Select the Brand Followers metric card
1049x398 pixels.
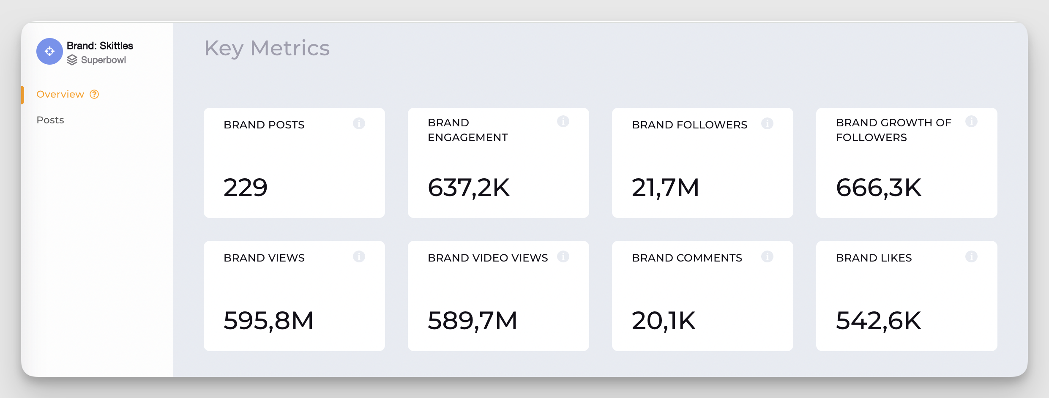[x=702, y=163]
